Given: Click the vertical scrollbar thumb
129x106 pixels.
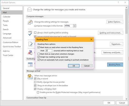Looking at the screenshot, I should (126, 21).
